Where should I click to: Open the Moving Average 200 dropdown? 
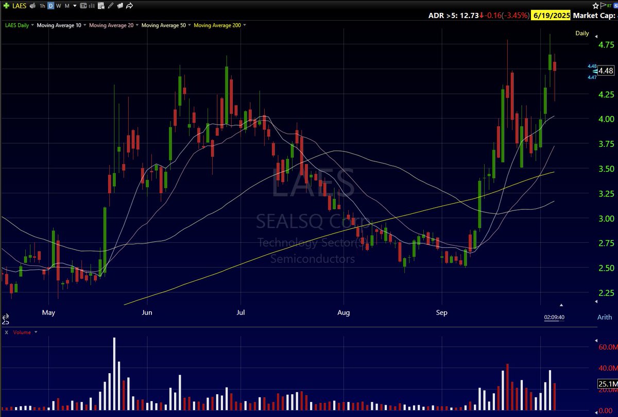tap(245, 25)
